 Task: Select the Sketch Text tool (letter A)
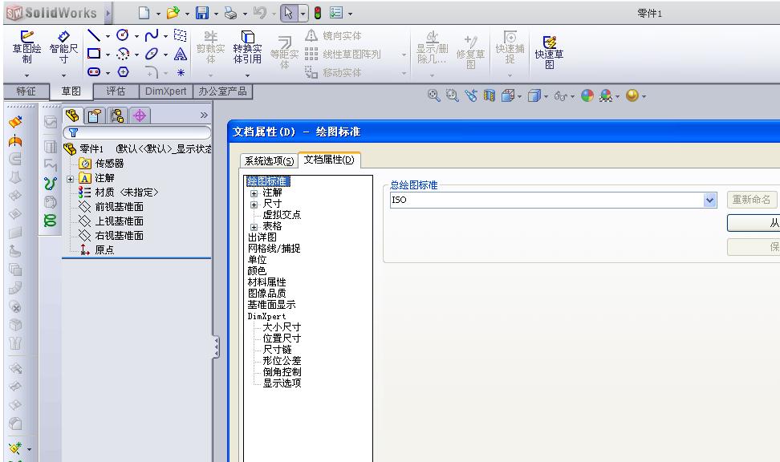[x=180, y=54]
